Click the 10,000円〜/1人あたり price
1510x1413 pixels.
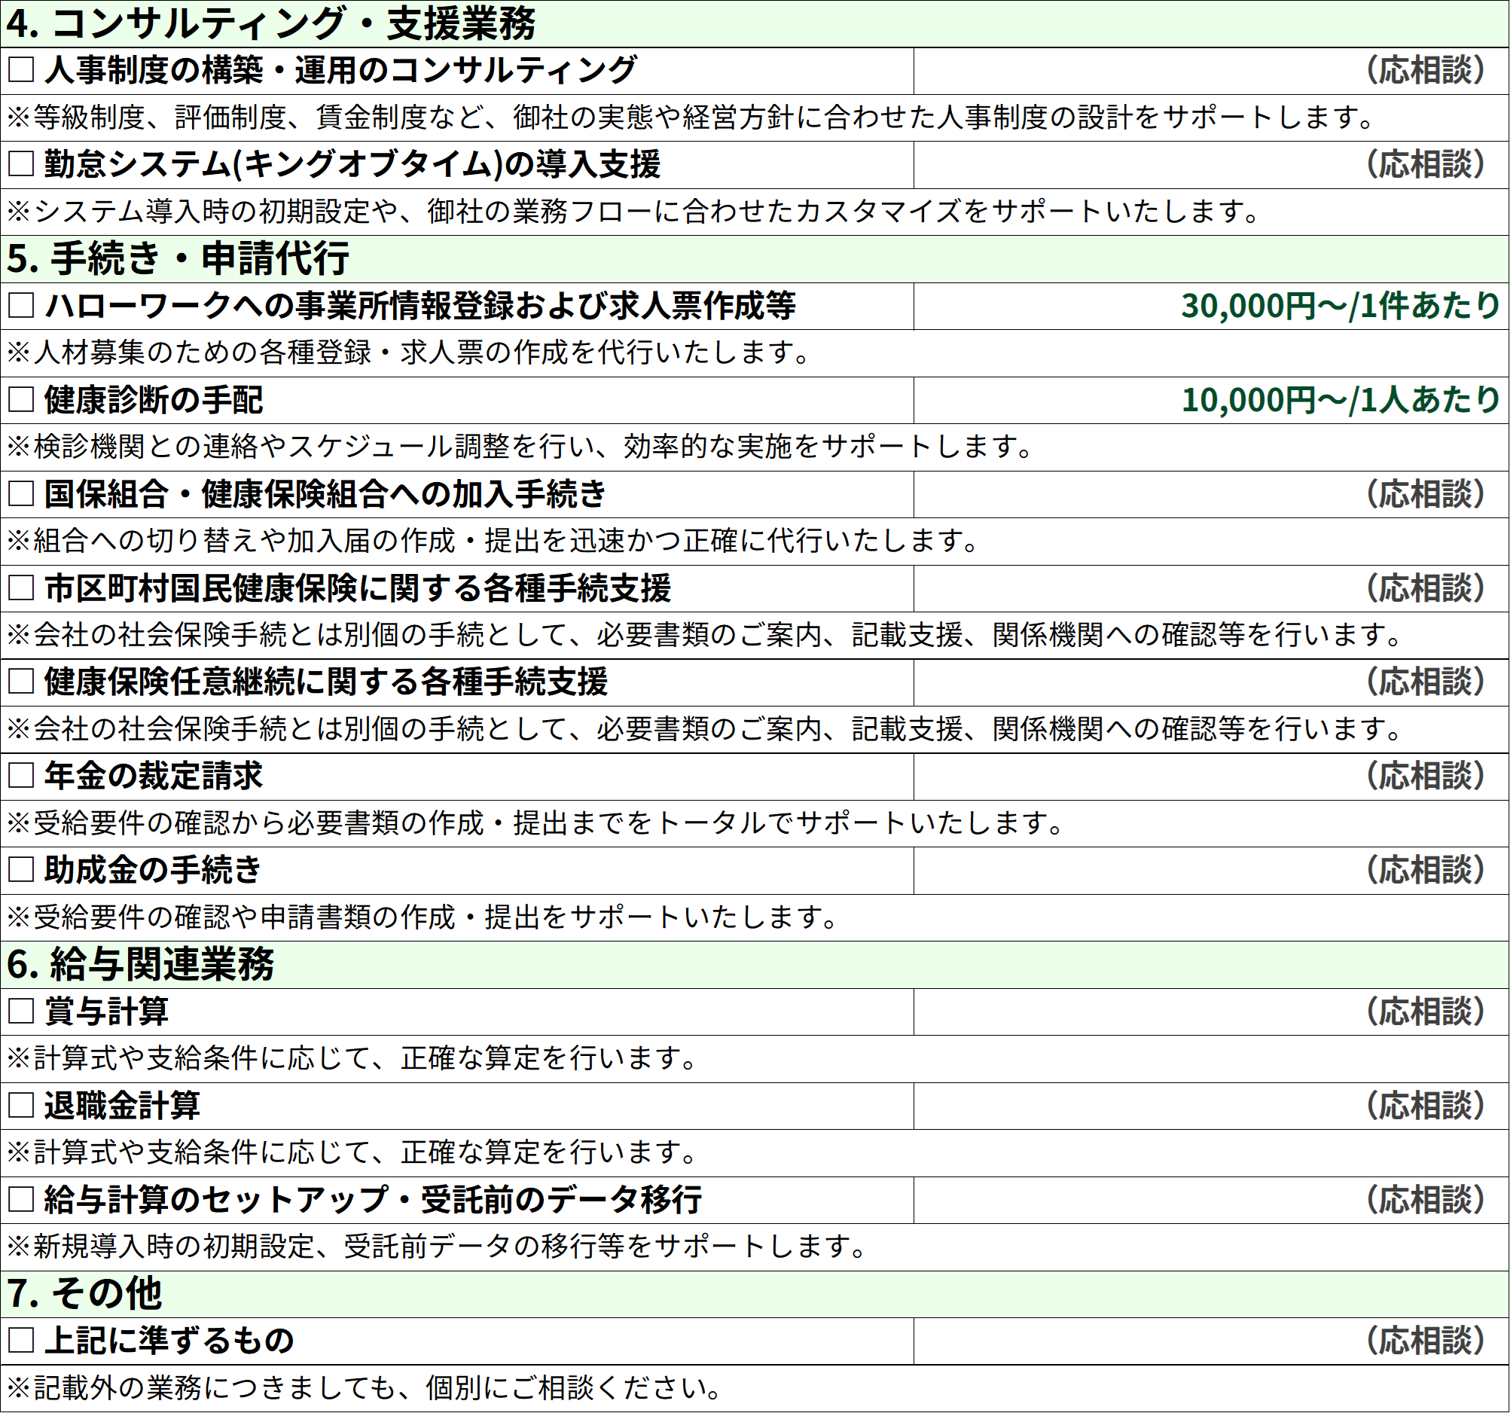point(1341,400)
